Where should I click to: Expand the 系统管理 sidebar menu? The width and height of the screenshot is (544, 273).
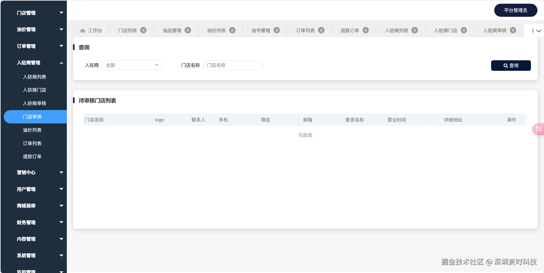pos(34,255)
